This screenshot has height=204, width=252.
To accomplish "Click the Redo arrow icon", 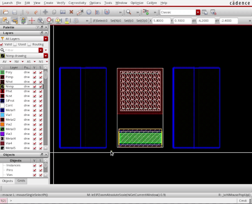I will pos(36,12).
